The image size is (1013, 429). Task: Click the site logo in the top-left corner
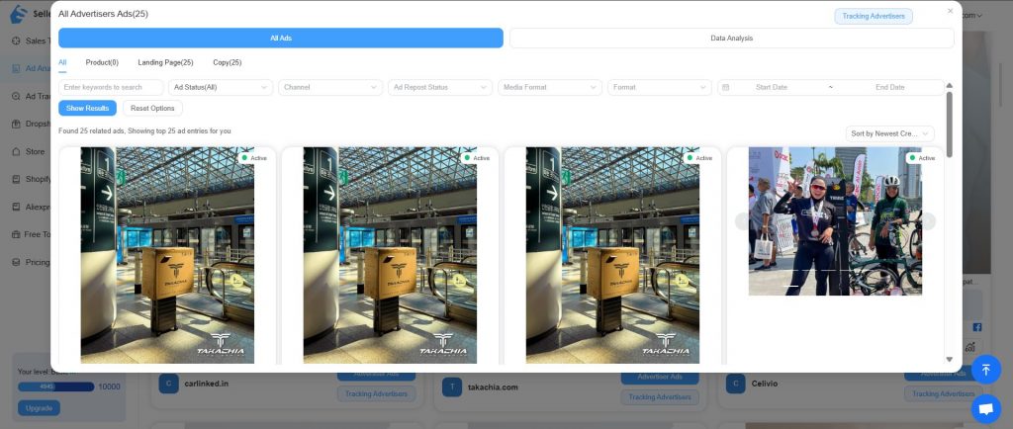20,14
